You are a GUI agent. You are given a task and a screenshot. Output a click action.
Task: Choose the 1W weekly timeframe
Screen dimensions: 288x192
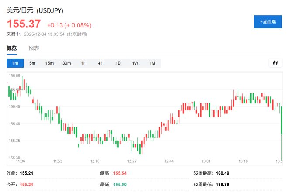coord(135,63)
